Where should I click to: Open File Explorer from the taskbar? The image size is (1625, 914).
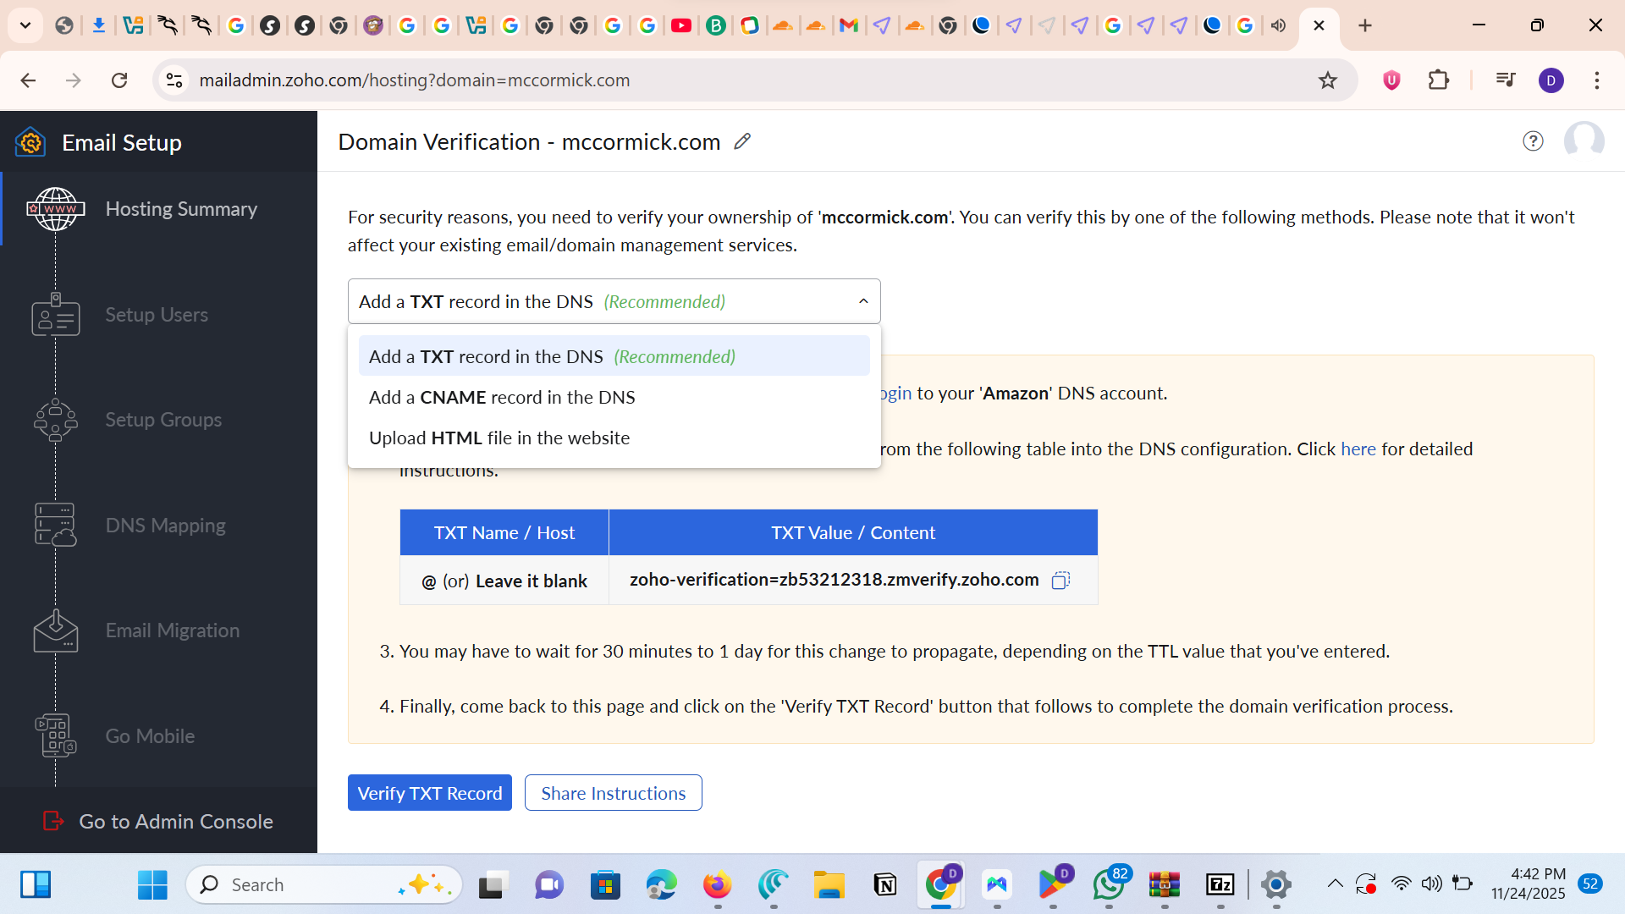pyautogui.click(x=829, y=885)
